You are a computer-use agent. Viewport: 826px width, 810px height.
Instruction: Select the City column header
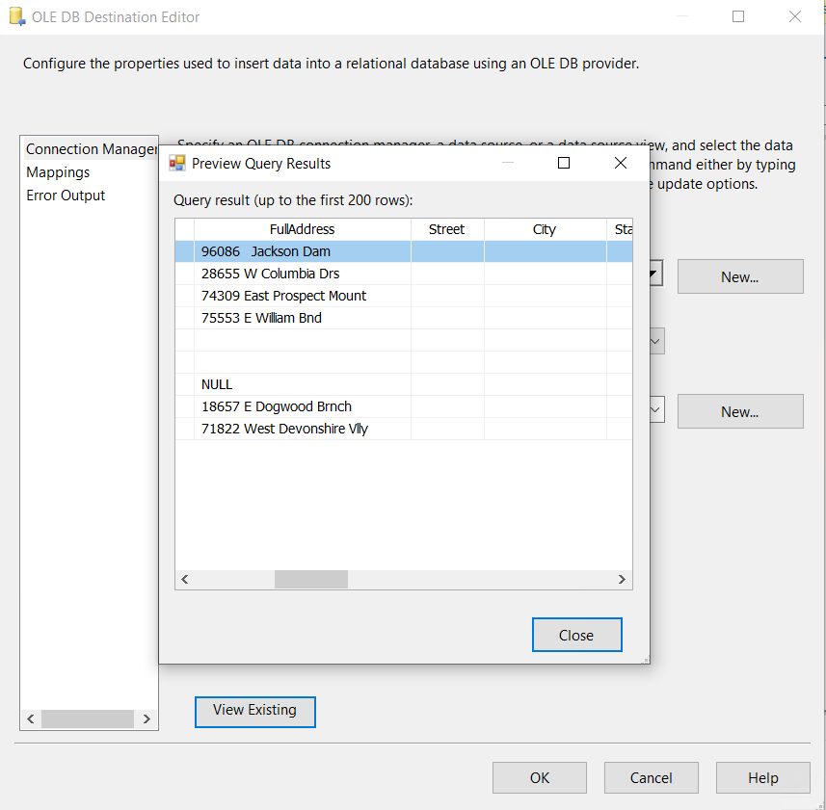pyautogui.click(x=545, y=229)
